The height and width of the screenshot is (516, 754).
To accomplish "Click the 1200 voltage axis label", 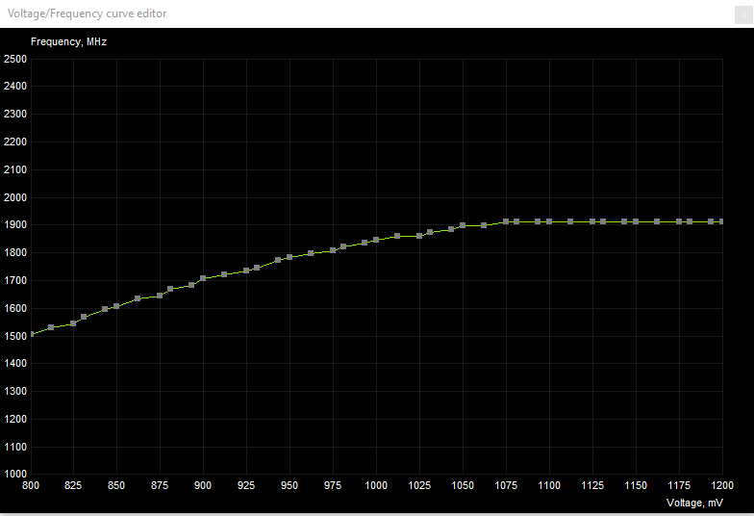I will [722, 485].
